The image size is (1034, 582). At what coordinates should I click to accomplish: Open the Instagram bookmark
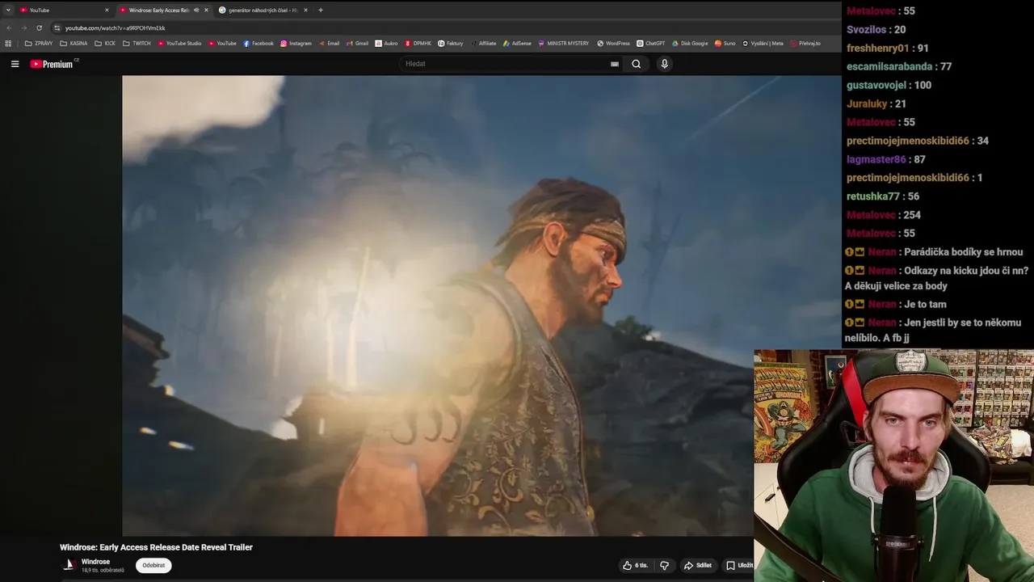point(296,43)
